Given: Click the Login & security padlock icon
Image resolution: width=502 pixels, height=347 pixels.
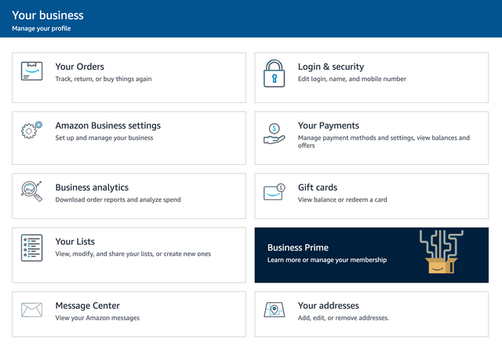Looking at the screenshot, I should click(x=275, y=74).
